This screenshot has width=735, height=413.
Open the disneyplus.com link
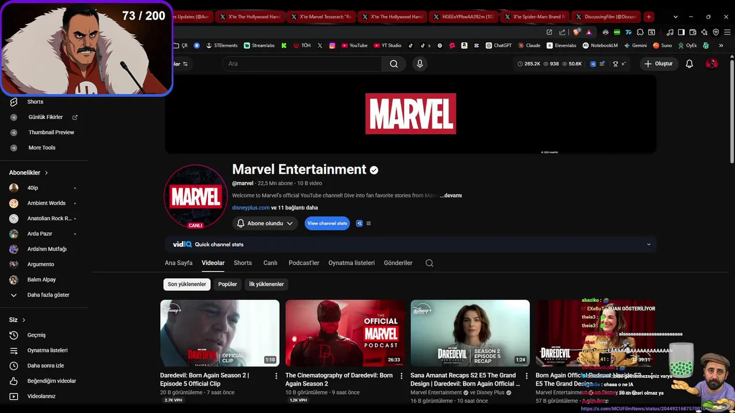coord(250,208)
